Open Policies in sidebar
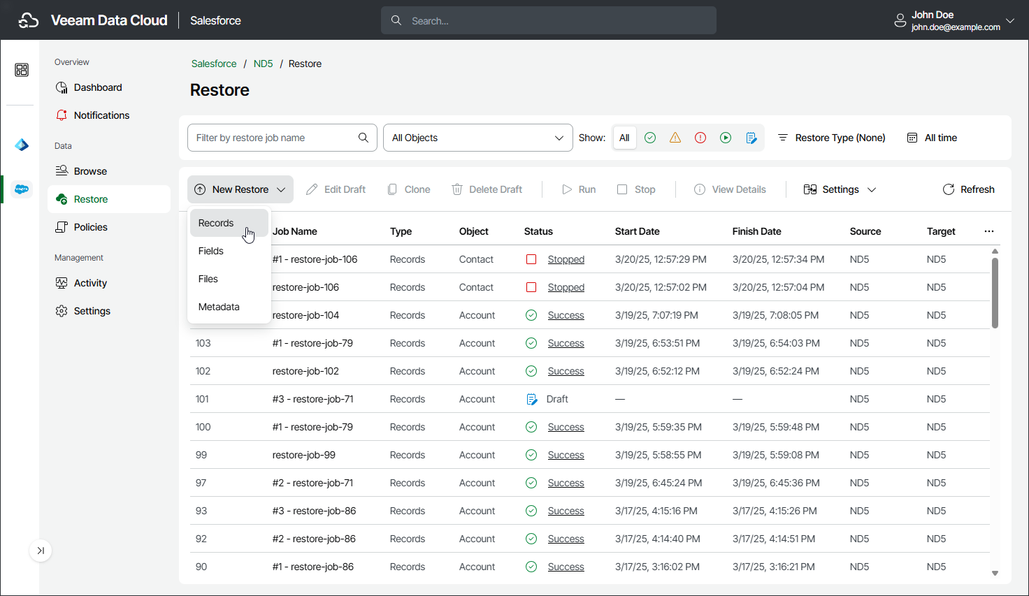The height and width of the screenshot is (596, 1029). click(109, 227)
